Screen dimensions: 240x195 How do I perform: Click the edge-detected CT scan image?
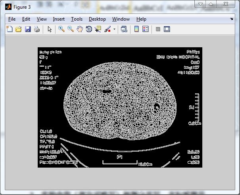tap(120, 107)
